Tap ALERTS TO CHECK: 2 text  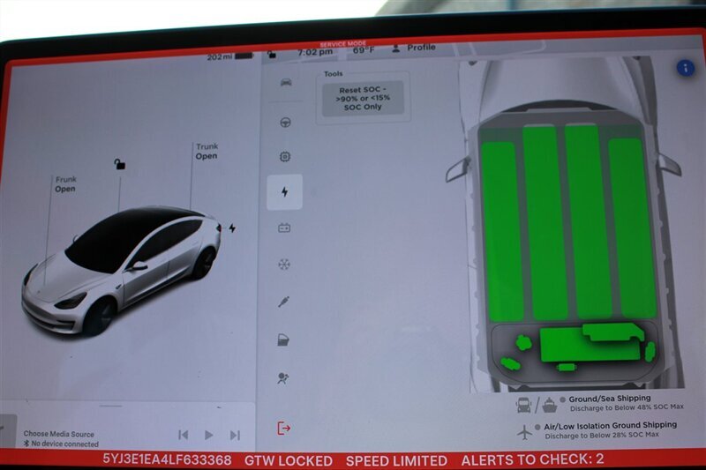tap(532, 459)
